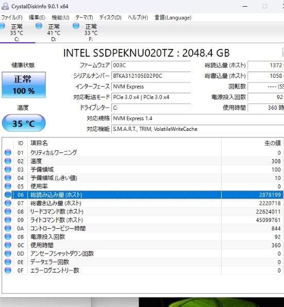Select the C: drive tab at 35 °C

(x=16, y=32)
